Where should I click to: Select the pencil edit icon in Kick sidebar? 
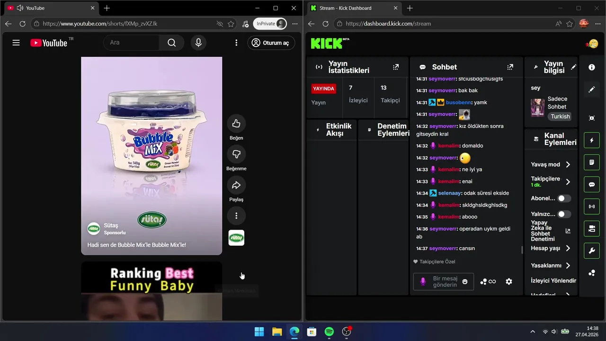(592, 90)
